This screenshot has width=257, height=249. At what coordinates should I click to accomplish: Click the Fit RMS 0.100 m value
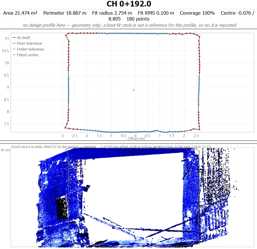[156, 13]
